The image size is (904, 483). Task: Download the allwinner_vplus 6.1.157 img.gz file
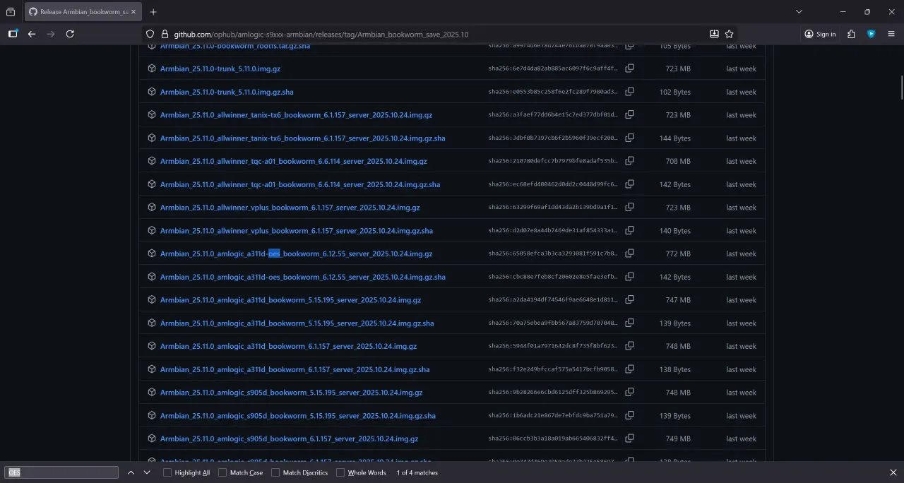click(x=290, y=208)
